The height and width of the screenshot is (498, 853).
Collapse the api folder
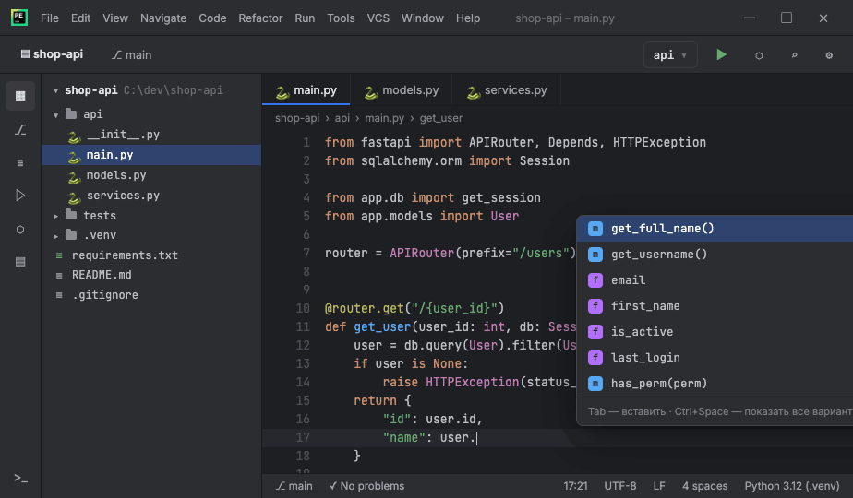(55, 114)
